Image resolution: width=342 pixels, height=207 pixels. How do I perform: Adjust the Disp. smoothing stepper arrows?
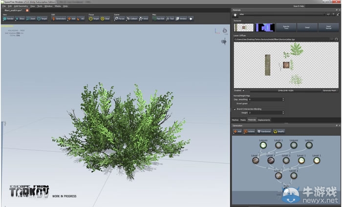tap(283, 100)
